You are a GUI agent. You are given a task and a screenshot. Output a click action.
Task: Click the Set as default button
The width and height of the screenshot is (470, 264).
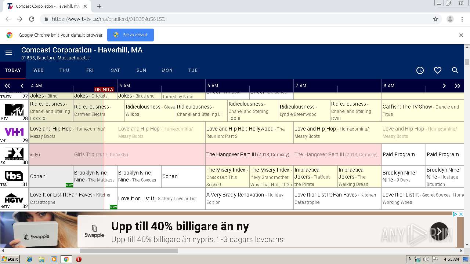point(130,35)
